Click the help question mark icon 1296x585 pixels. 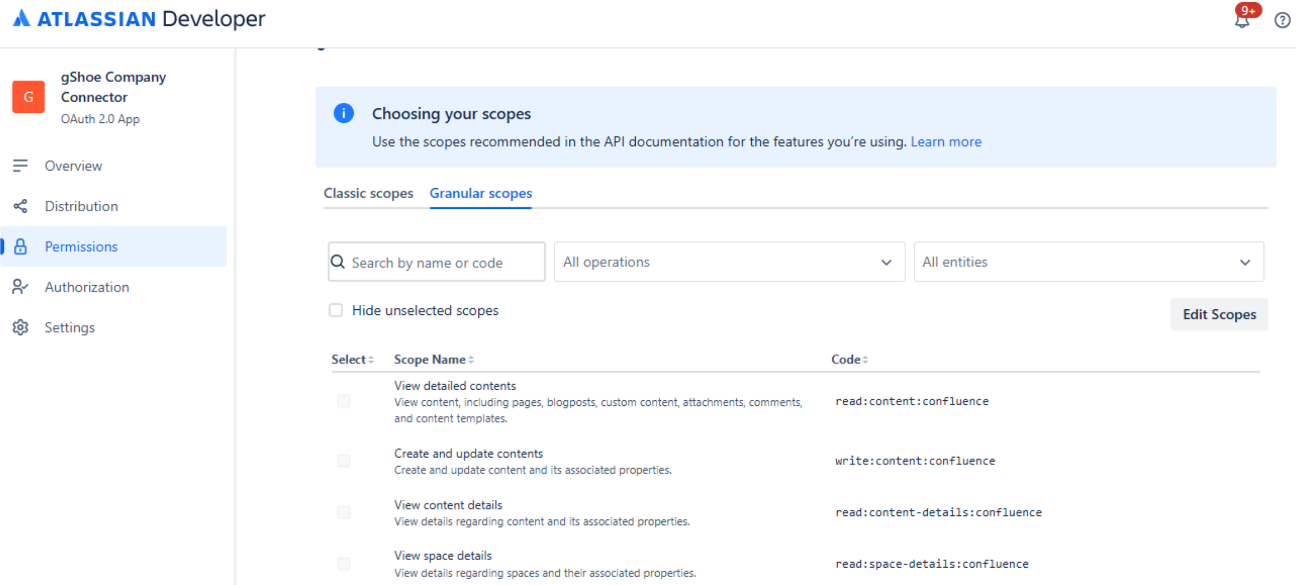pos(1282,20)
